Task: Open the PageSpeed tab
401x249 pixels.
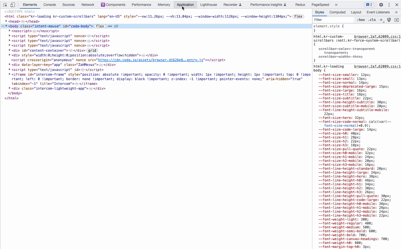Action: click(x=320, y=5)
